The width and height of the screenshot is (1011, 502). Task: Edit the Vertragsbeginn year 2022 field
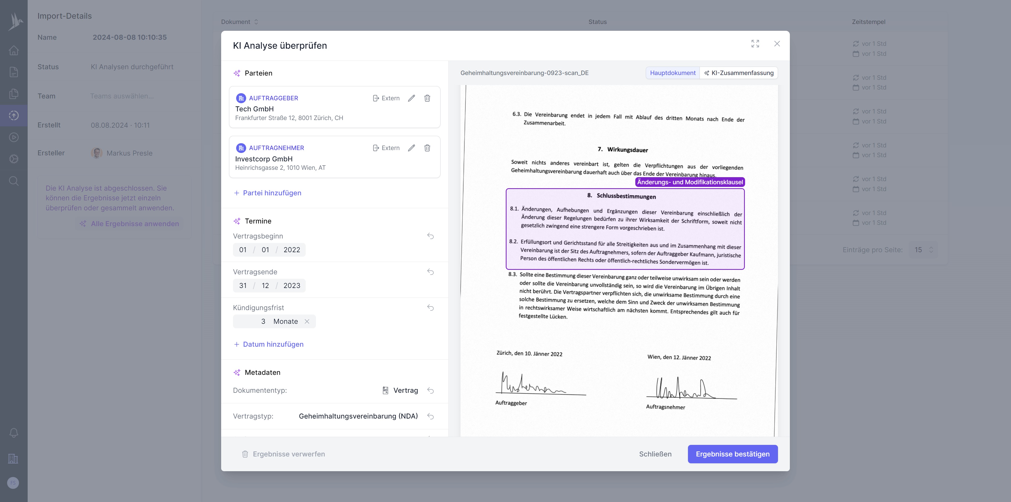point(292,250)
